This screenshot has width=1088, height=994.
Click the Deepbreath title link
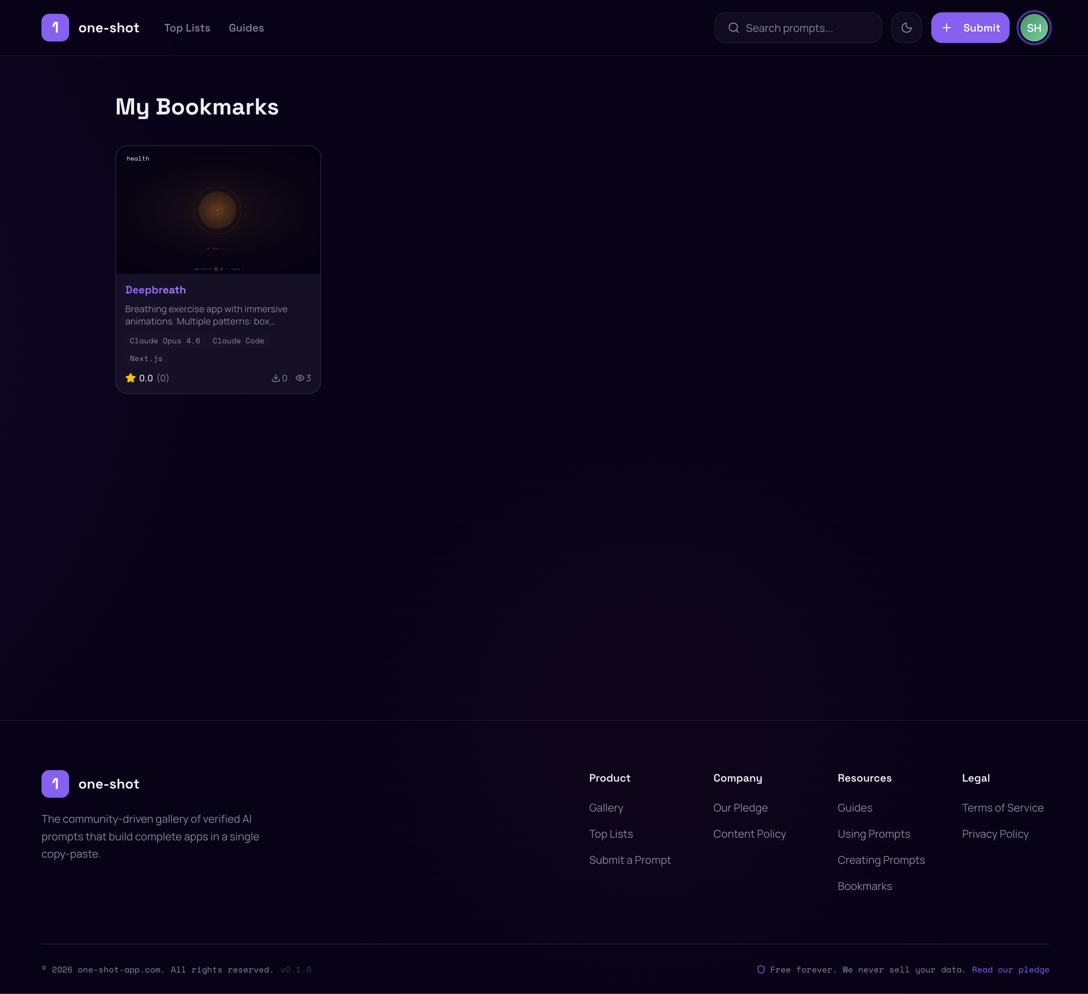click(156, 290)
